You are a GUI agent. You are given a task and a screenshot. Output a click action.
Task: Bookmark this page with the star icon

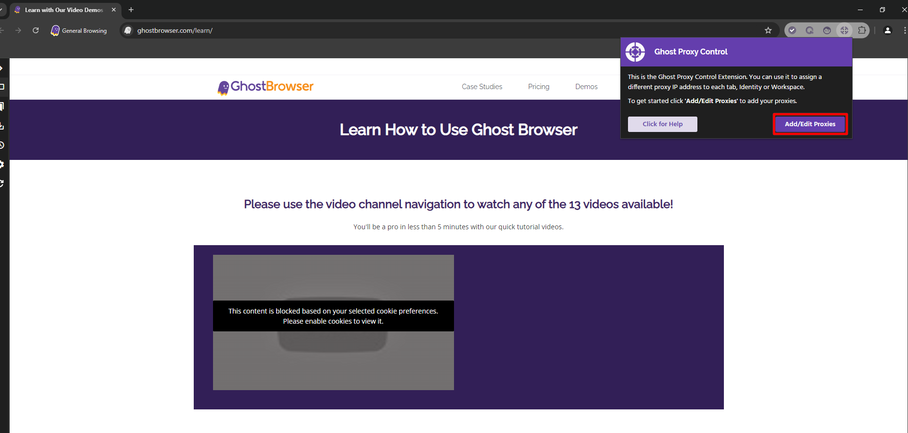(x=768, y=30)
